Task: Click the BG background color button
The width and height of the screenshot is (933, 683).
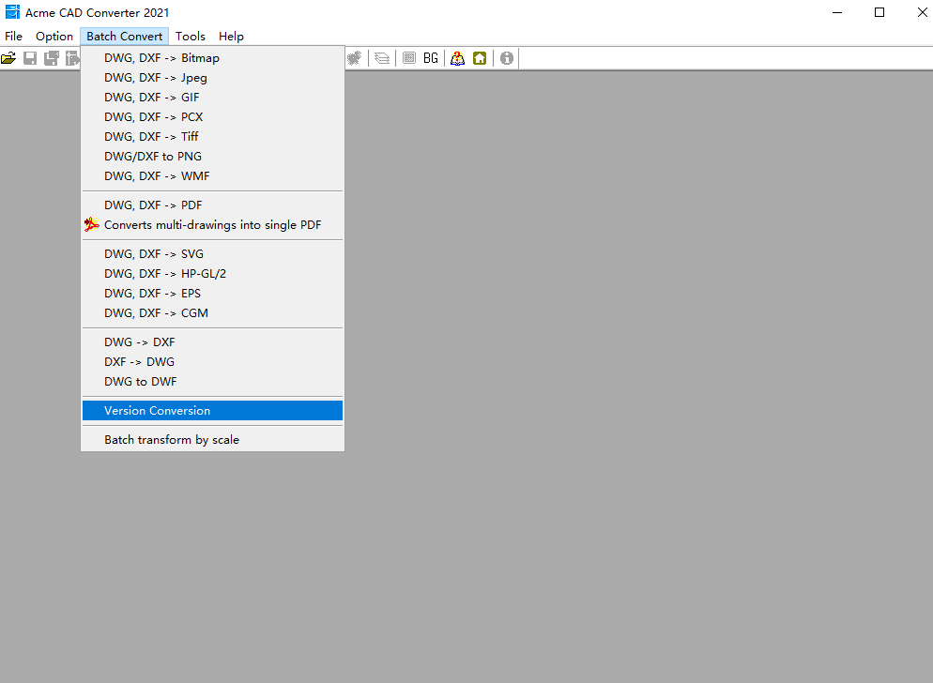Action: click(x=431, y=58)
